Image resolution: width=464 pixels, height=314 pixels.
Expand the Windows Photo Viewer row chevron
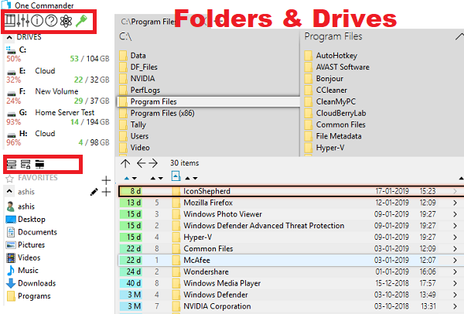coord(455,214)
